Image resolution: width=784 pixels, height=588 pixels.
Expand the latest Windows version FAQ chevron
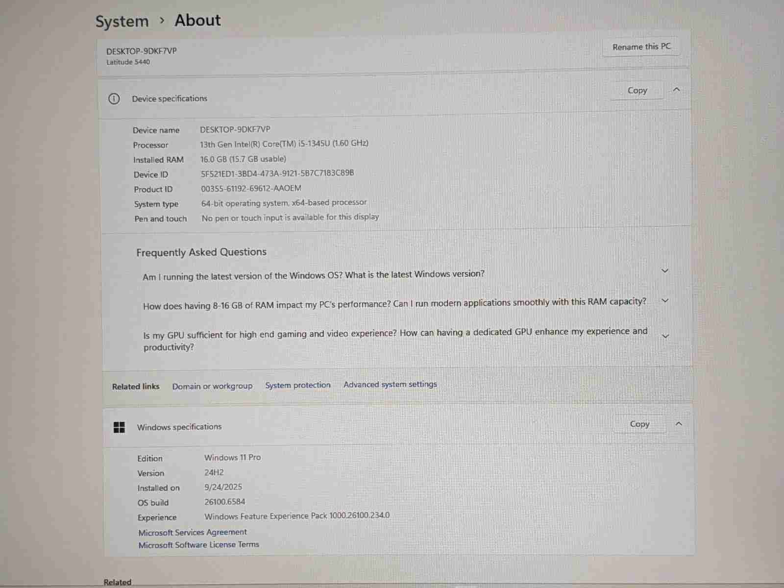(x=665, y=271)
